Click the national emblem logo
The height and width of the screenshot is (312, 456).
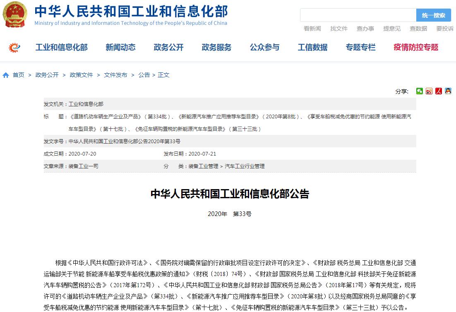coord(14,14)
